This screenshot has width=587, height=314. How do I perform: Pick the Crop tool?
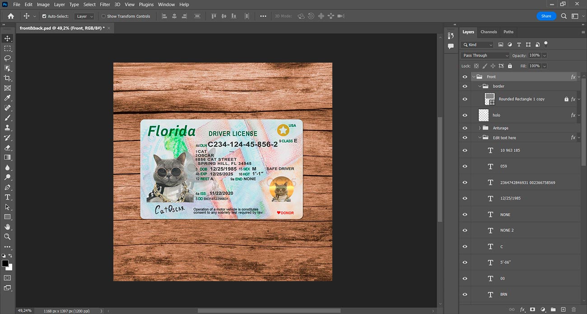[7, 78]
